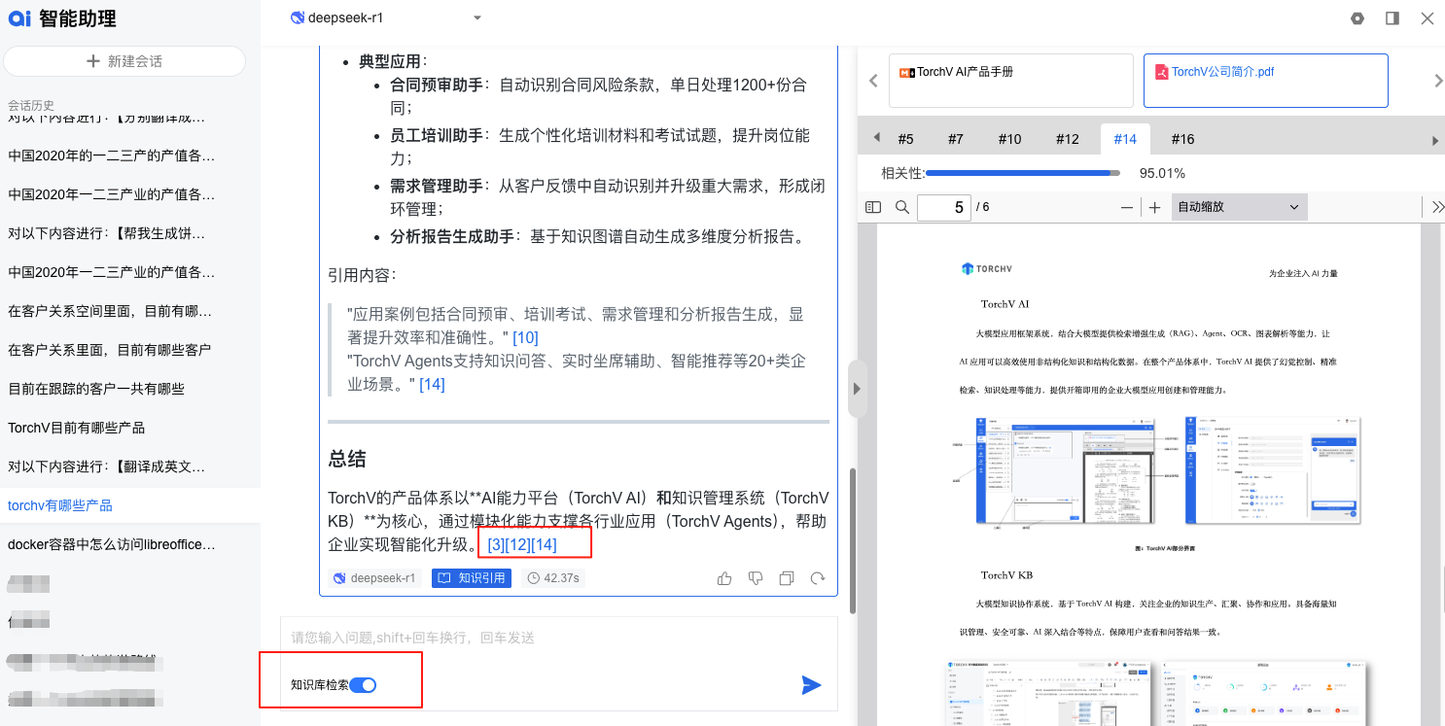Open more PDF tools double-arrow

point(1438,207)
